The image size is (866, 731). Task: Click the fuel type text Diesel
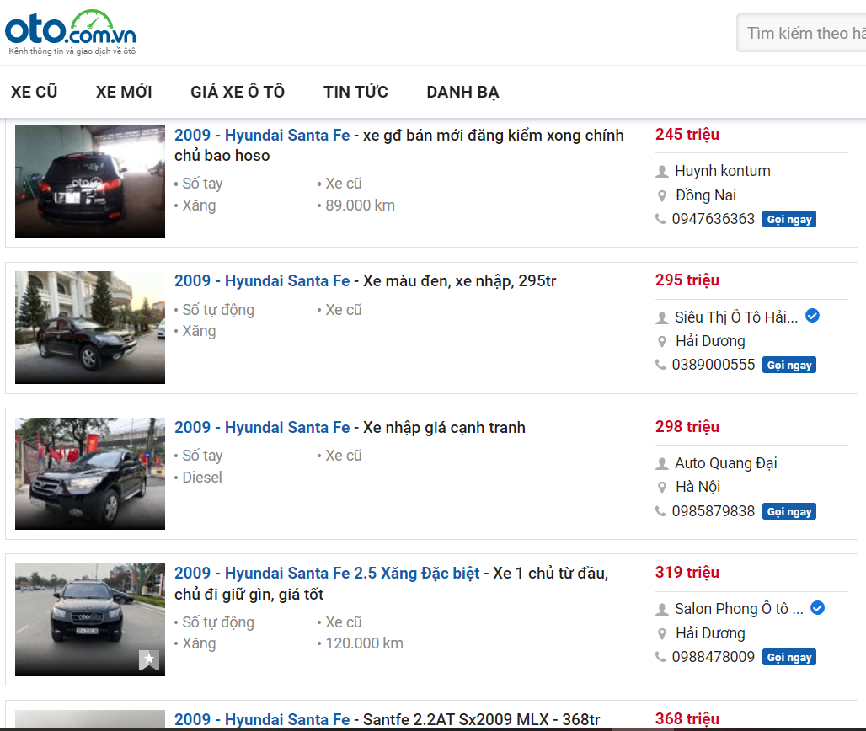pos(202,478)
